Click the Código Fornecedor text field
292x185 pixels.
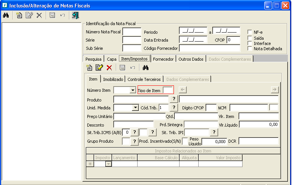(x=210, y=48)
